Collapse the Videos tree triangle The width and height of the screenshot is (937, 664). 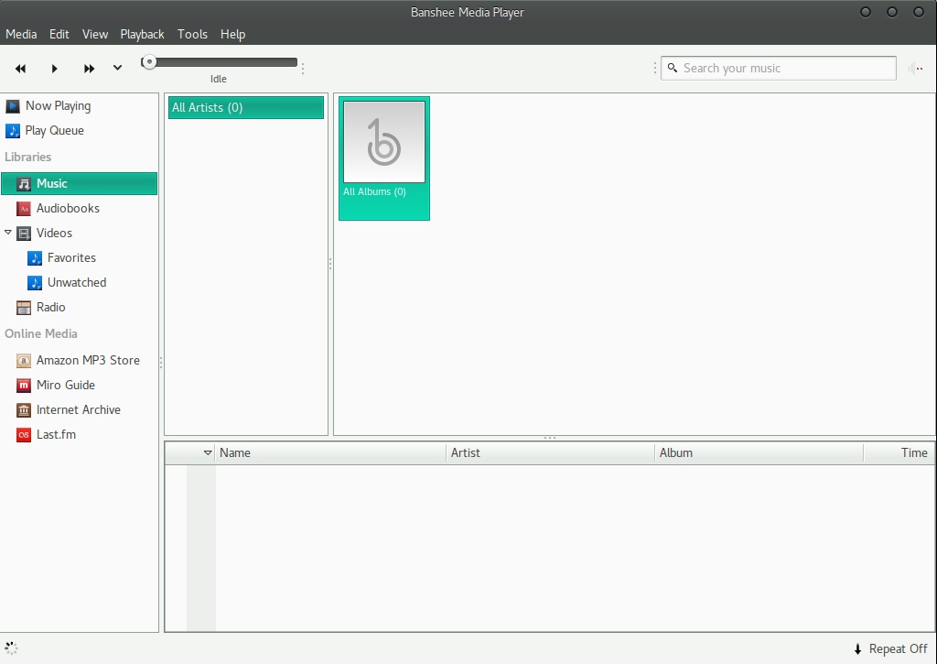(7, 232)
